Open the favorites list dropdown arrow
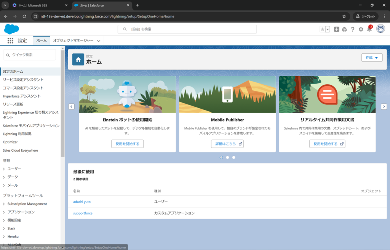 coord(328,29)
